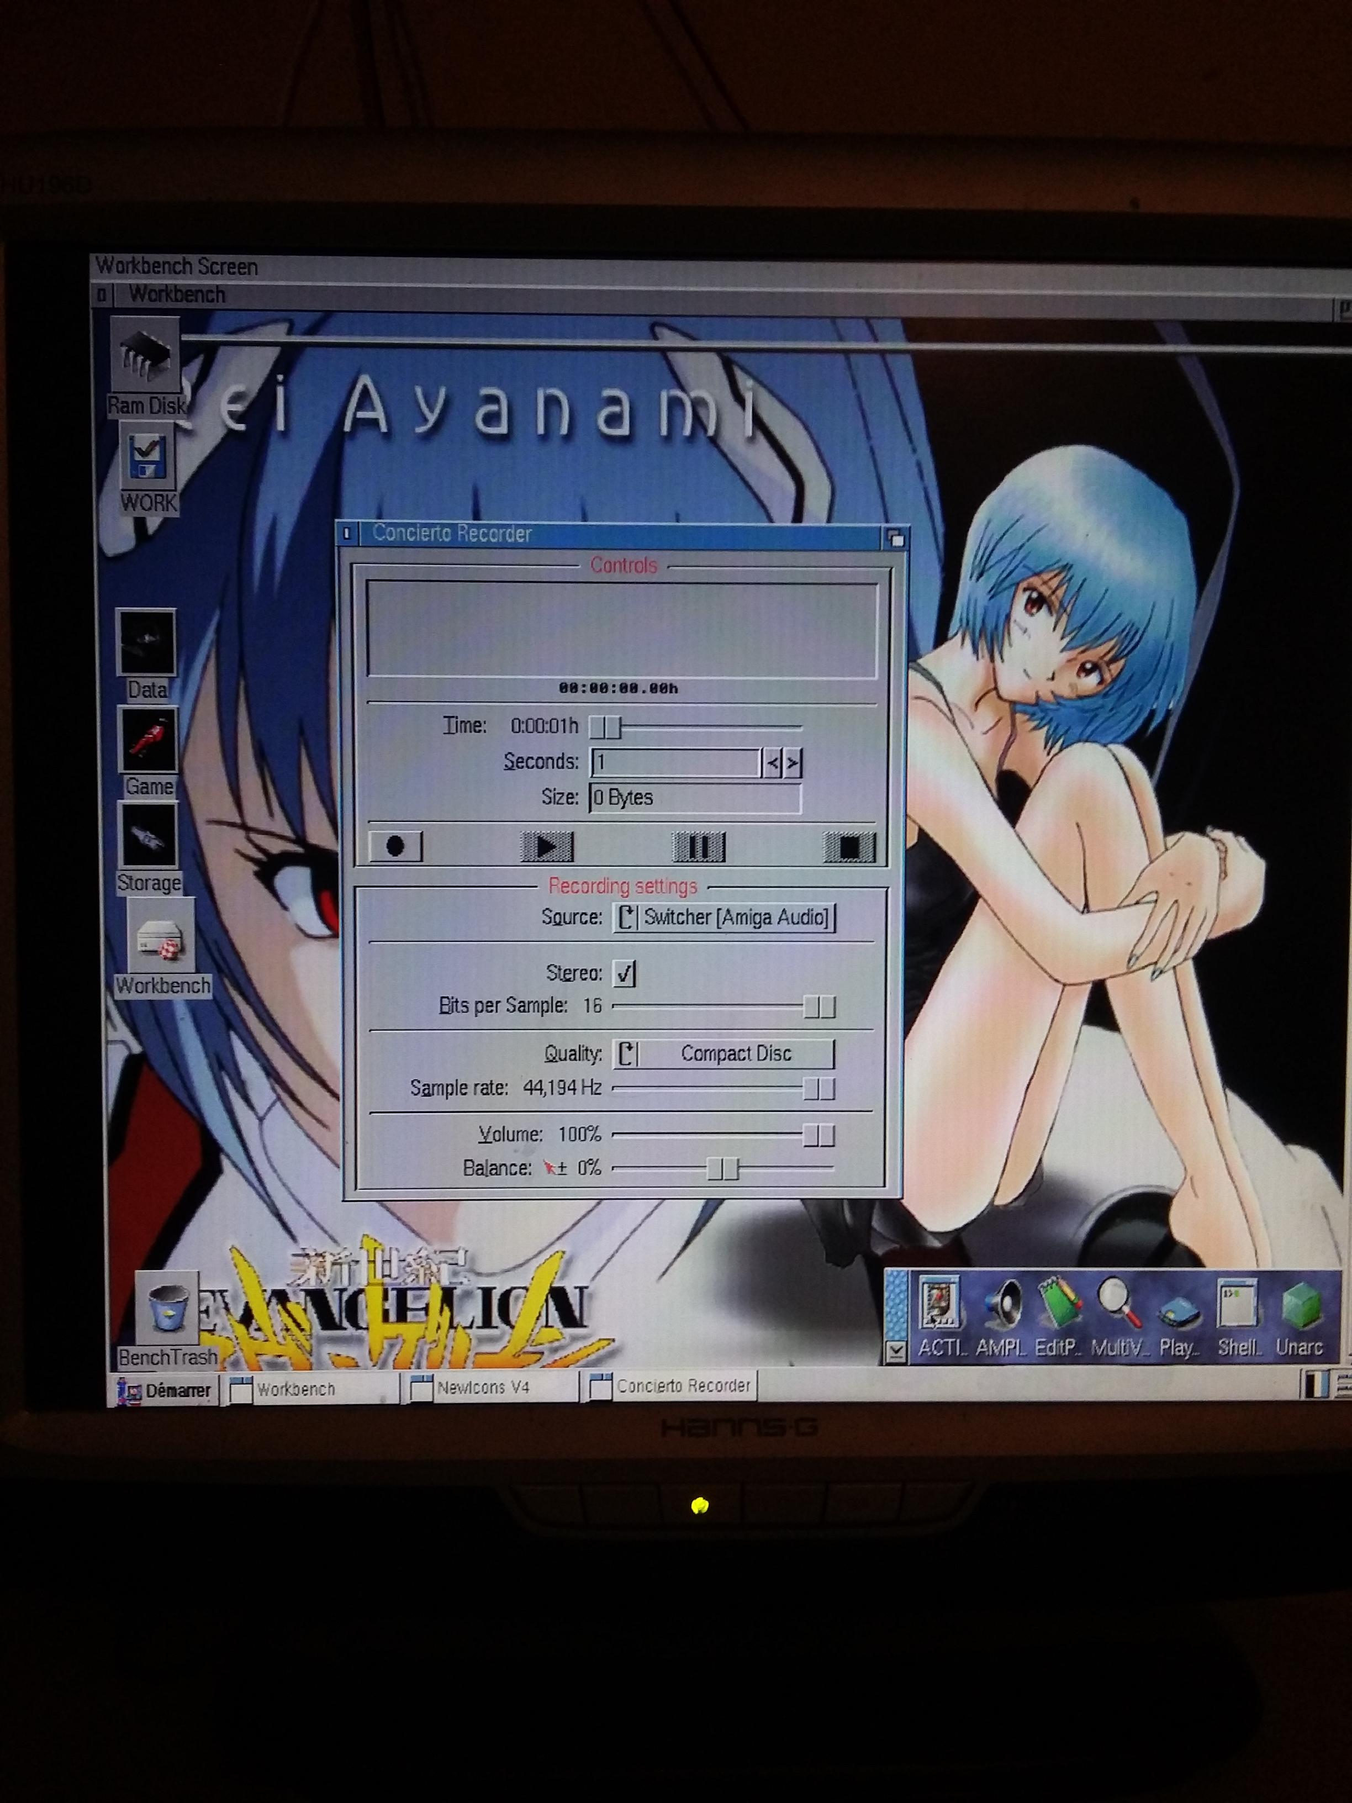The width and height of the screenshot is (1352, 1803).
Task: Switch to NewIcons V4 in taskbar
Action: 492,1387
